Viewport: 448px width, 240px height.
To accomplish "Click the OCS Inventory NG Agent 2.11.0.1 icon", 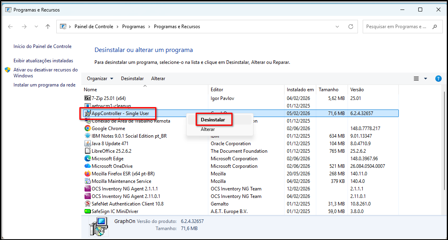I will click(88, 196).
